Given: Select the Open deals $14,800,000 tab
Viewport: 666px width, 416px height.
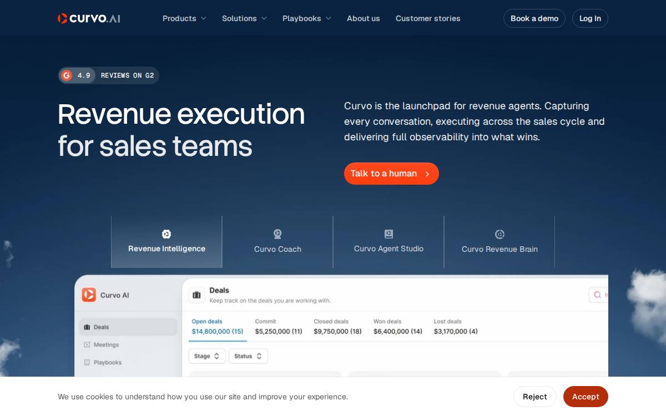Looking at the screenshot, I should pos(218,327).
